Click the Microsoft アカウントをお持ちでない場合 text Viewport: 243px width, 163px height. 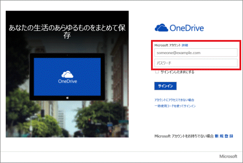click(x=184, y=136)
